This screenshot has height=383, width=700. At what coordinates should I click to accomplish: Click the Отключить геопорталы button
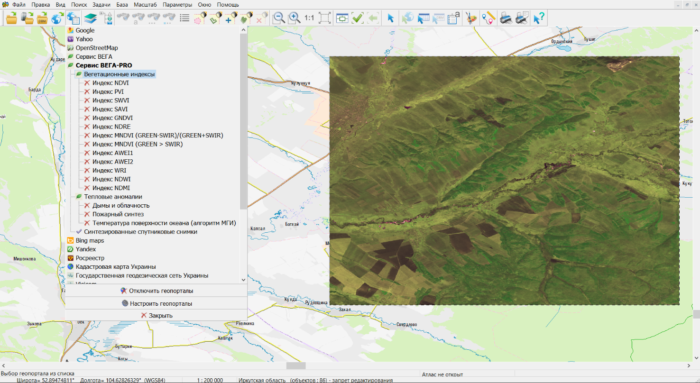click(156, 291)
